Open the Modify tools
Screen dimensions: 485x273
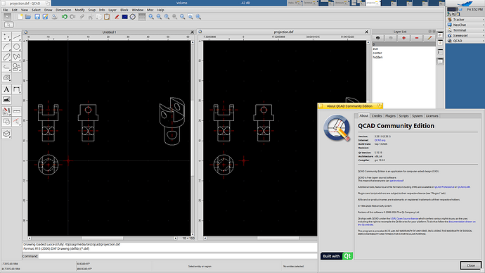pyautogui.click(x=6, y=111)
